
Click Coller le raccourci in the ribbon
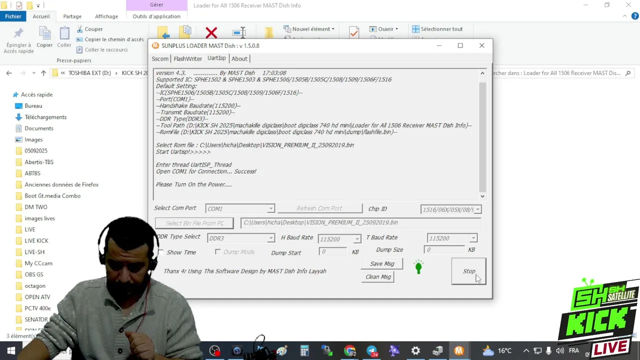pyautogui.click(x=102, y=49)
